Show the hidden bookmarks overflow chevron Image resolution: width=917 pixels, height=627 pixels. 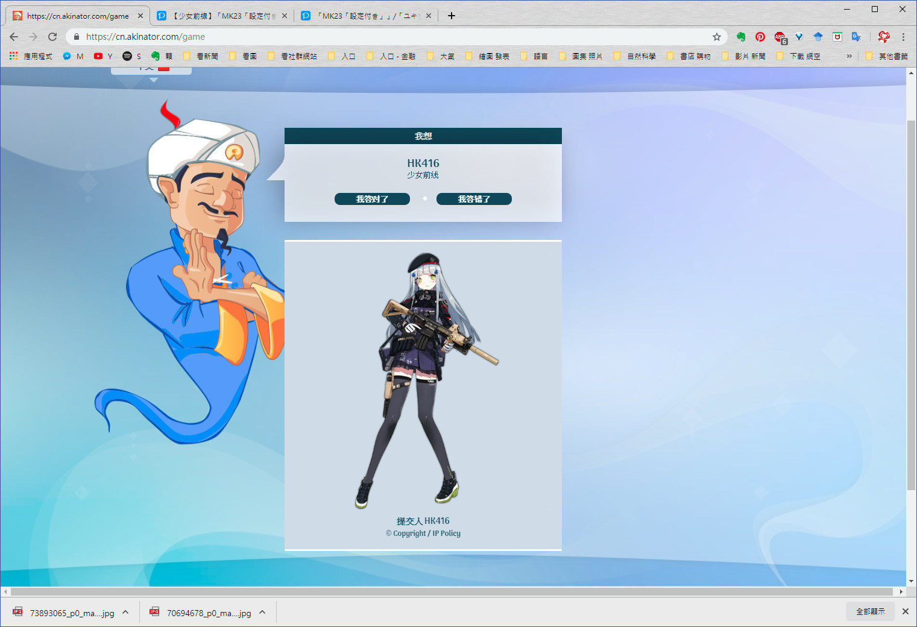(849, 56)
